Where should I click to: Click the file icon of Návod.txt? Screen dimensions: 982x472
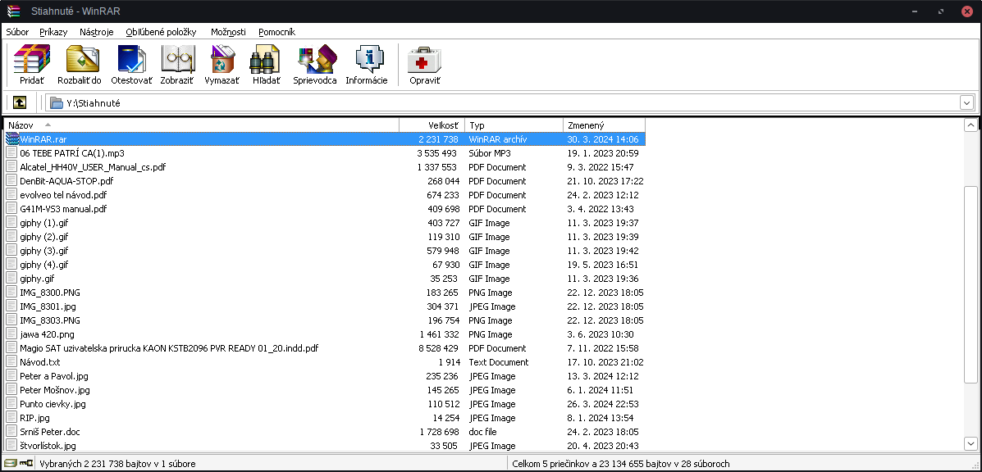coord(11,362)
